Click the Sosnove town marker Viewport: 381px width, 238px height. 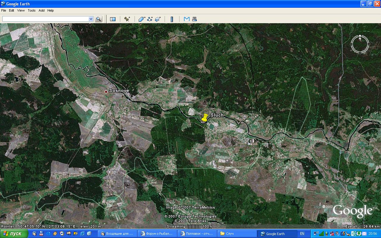point(106,92)
